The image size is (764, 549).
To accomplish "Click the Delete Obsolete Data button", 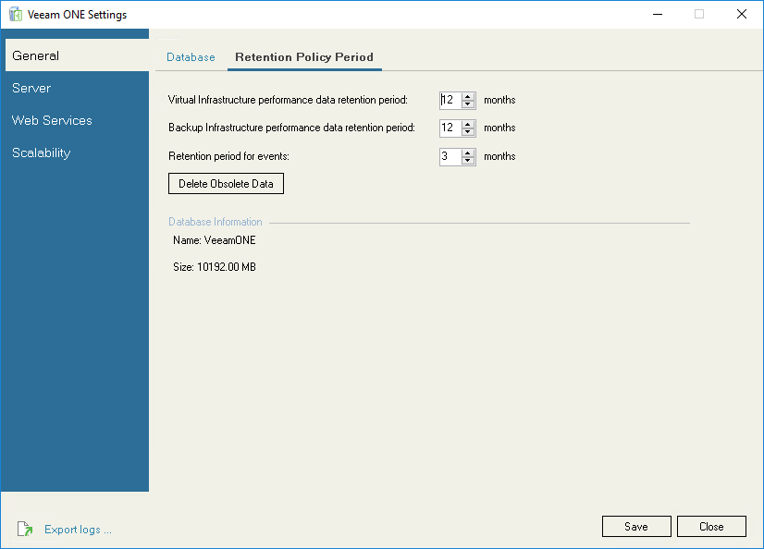I will click(x=226, y=183).
